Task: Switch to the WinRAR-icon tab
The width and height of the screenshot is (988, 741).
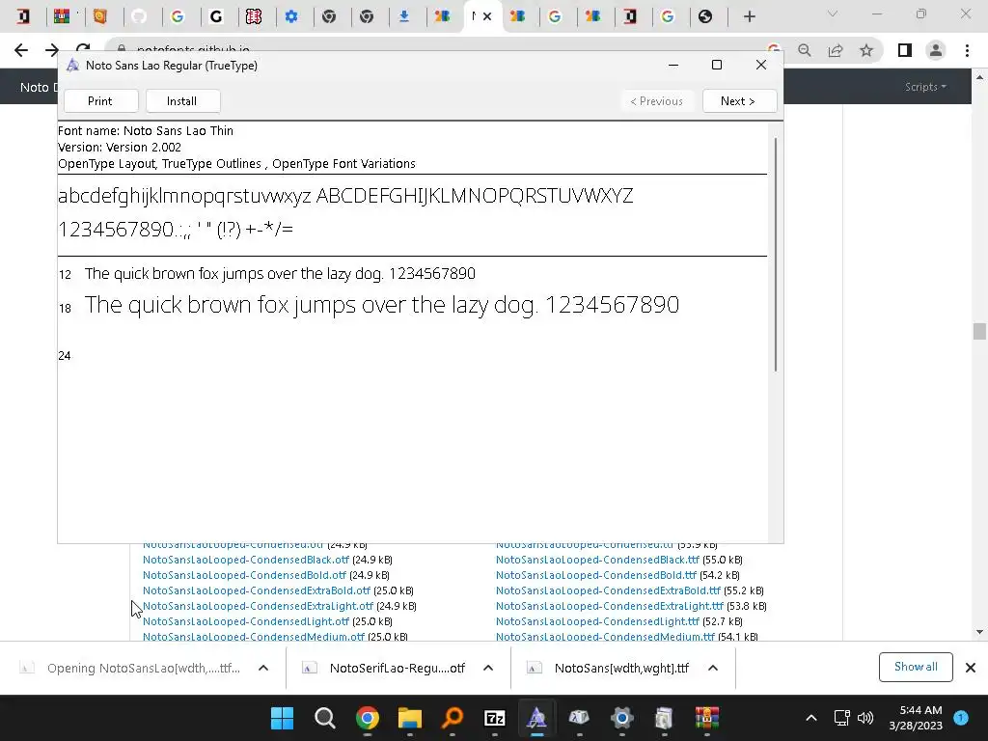Action: pyautogui.click(x=62, y=16)
